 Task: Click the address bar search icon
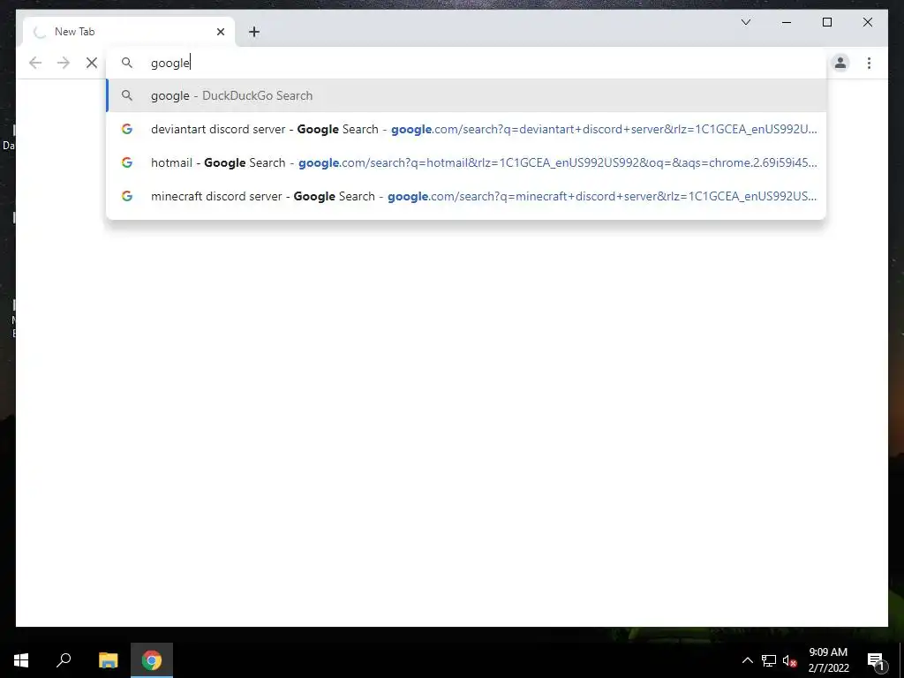click(127, 63)
